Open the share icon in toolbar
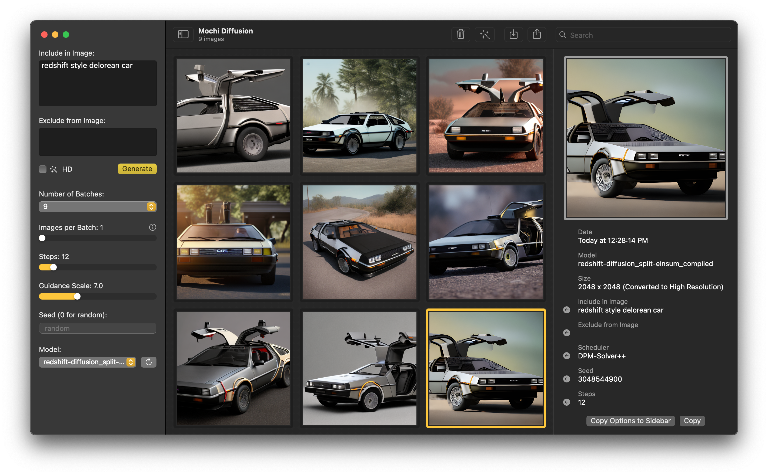Screen dimensions: 768x475 (536, 35)
